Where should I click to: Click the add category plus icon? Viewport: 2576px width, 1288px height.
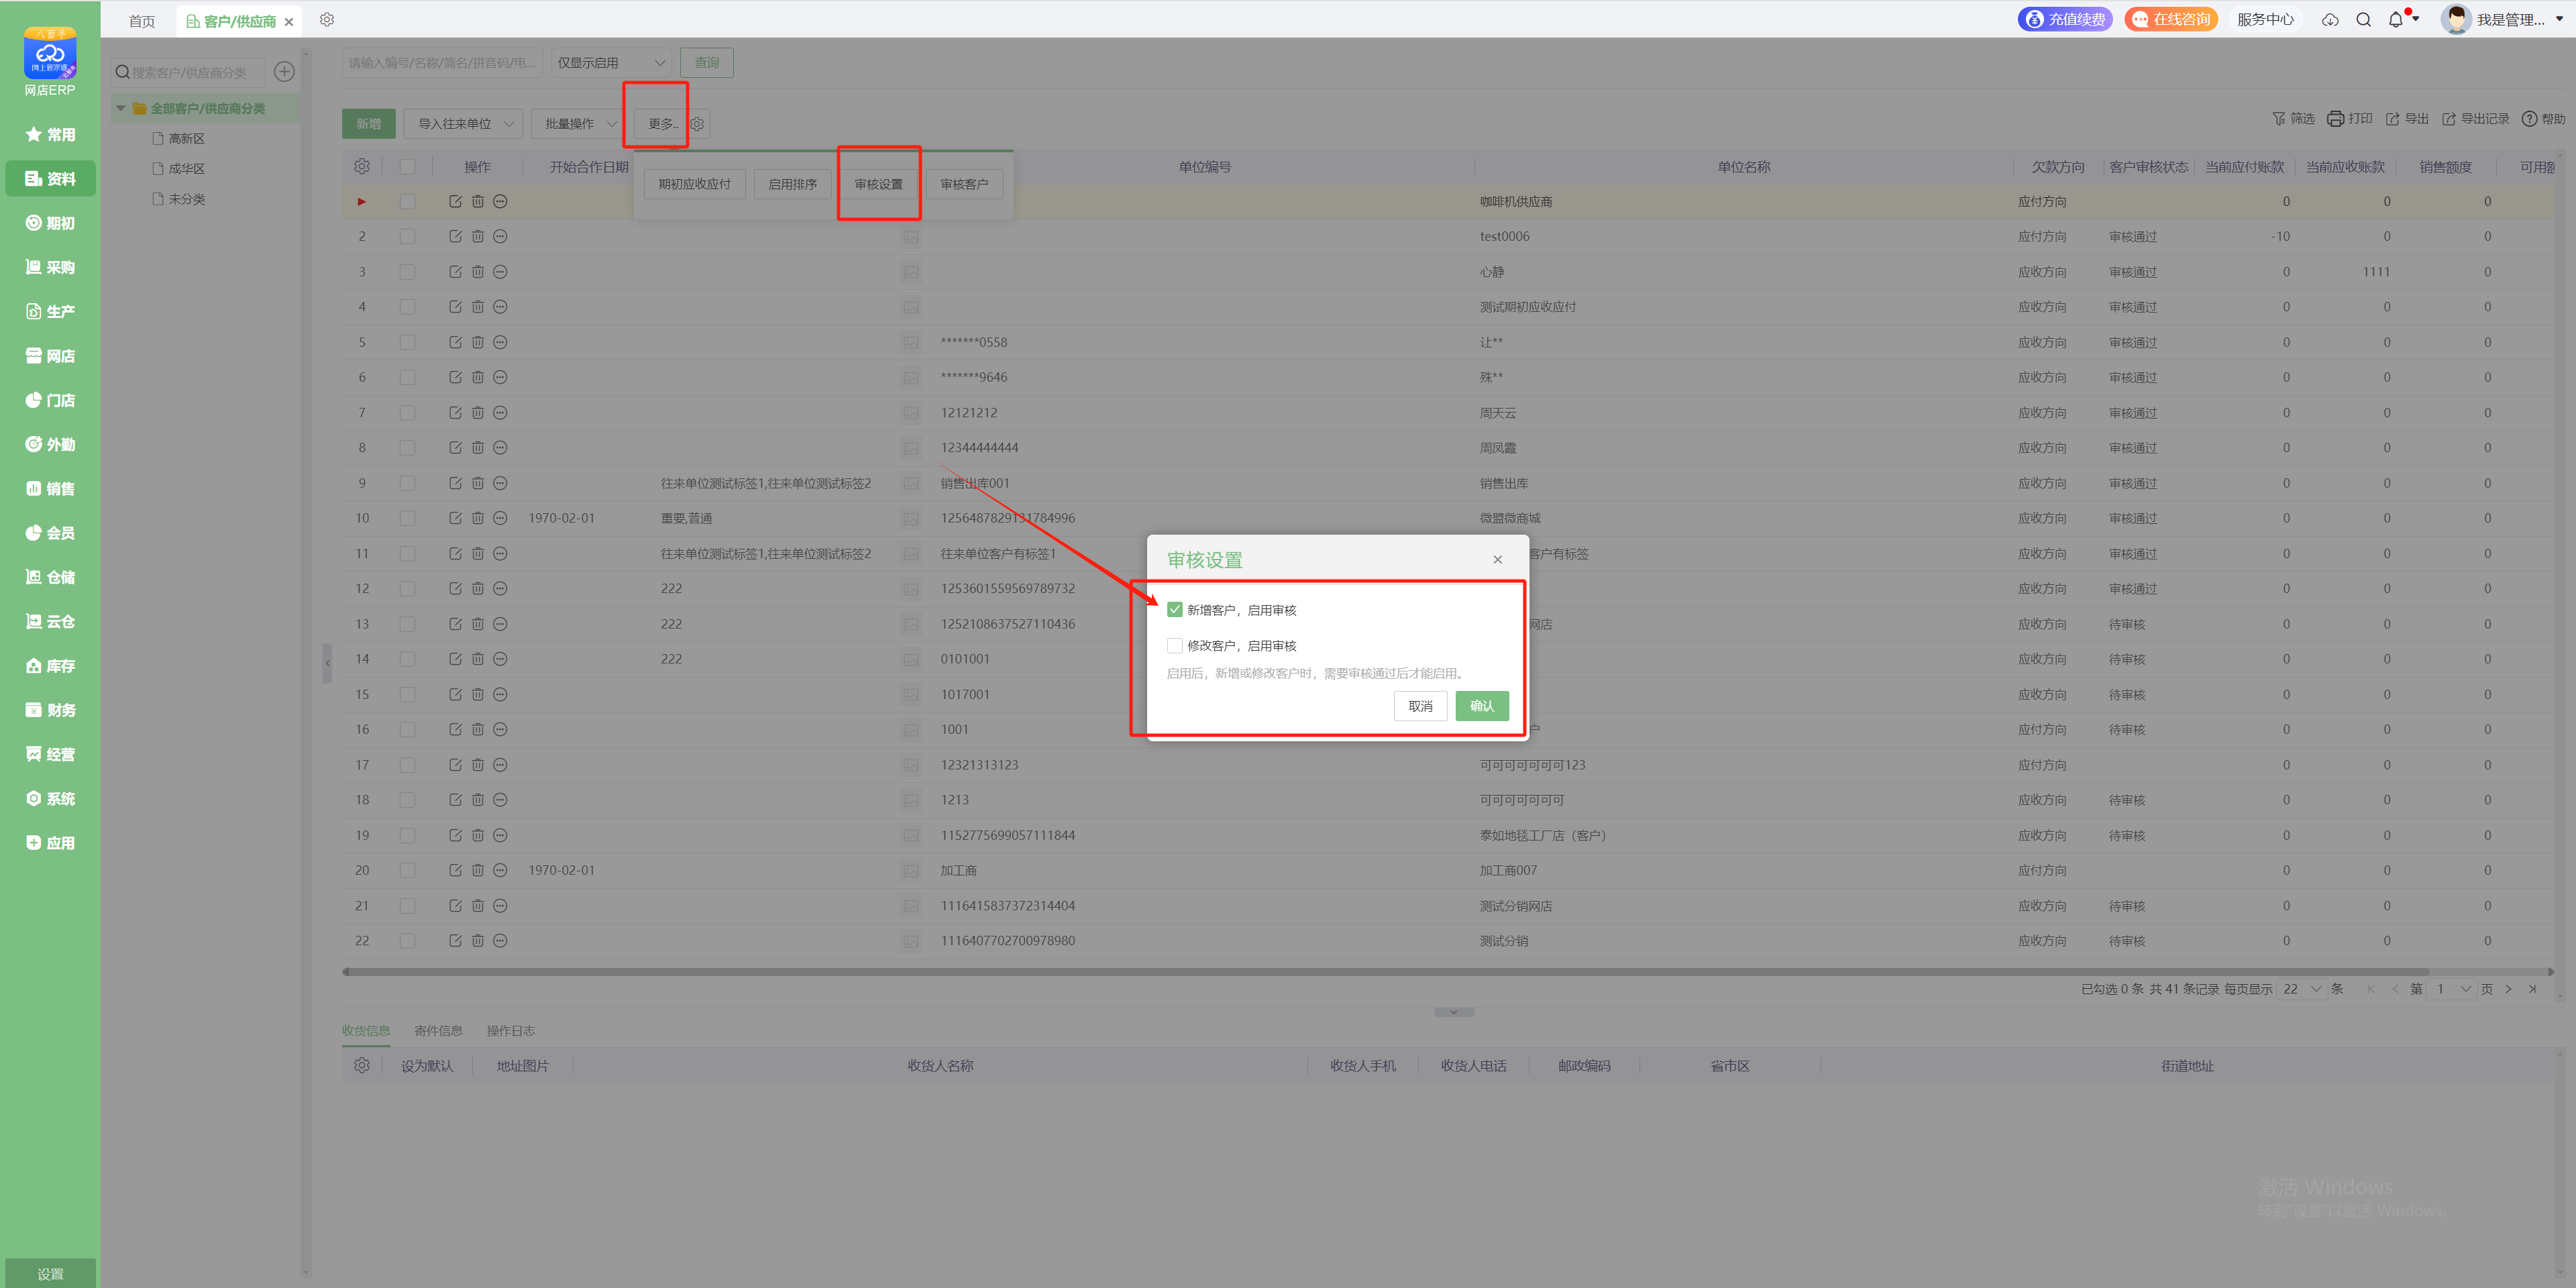pyautogui.click(x=284, y=71)
